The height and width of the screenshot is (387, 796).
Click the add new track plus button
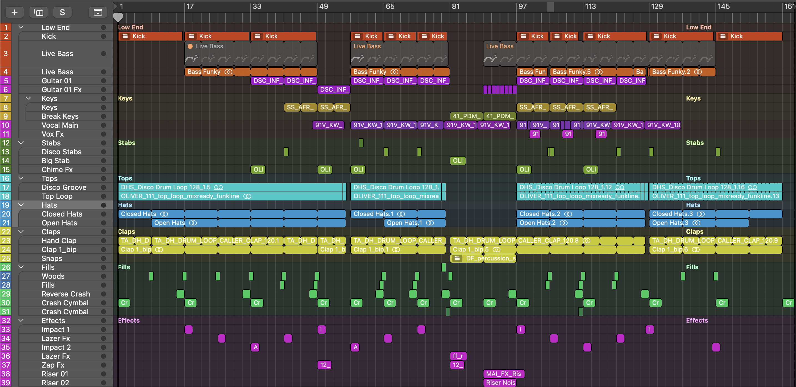(14, 12)
